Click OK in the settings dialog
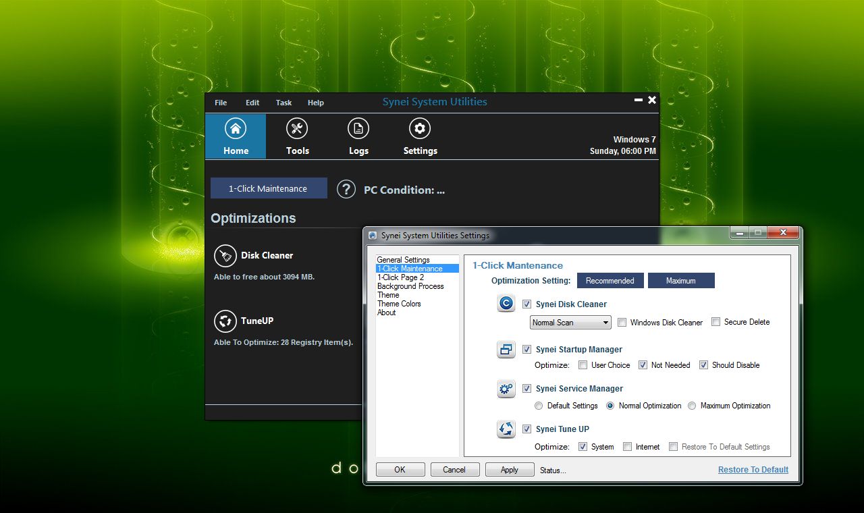 pyautogui.click(x=400, y=470)
